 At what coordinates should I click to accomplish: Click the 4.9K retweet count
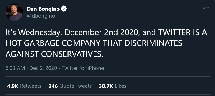point(13,86)
